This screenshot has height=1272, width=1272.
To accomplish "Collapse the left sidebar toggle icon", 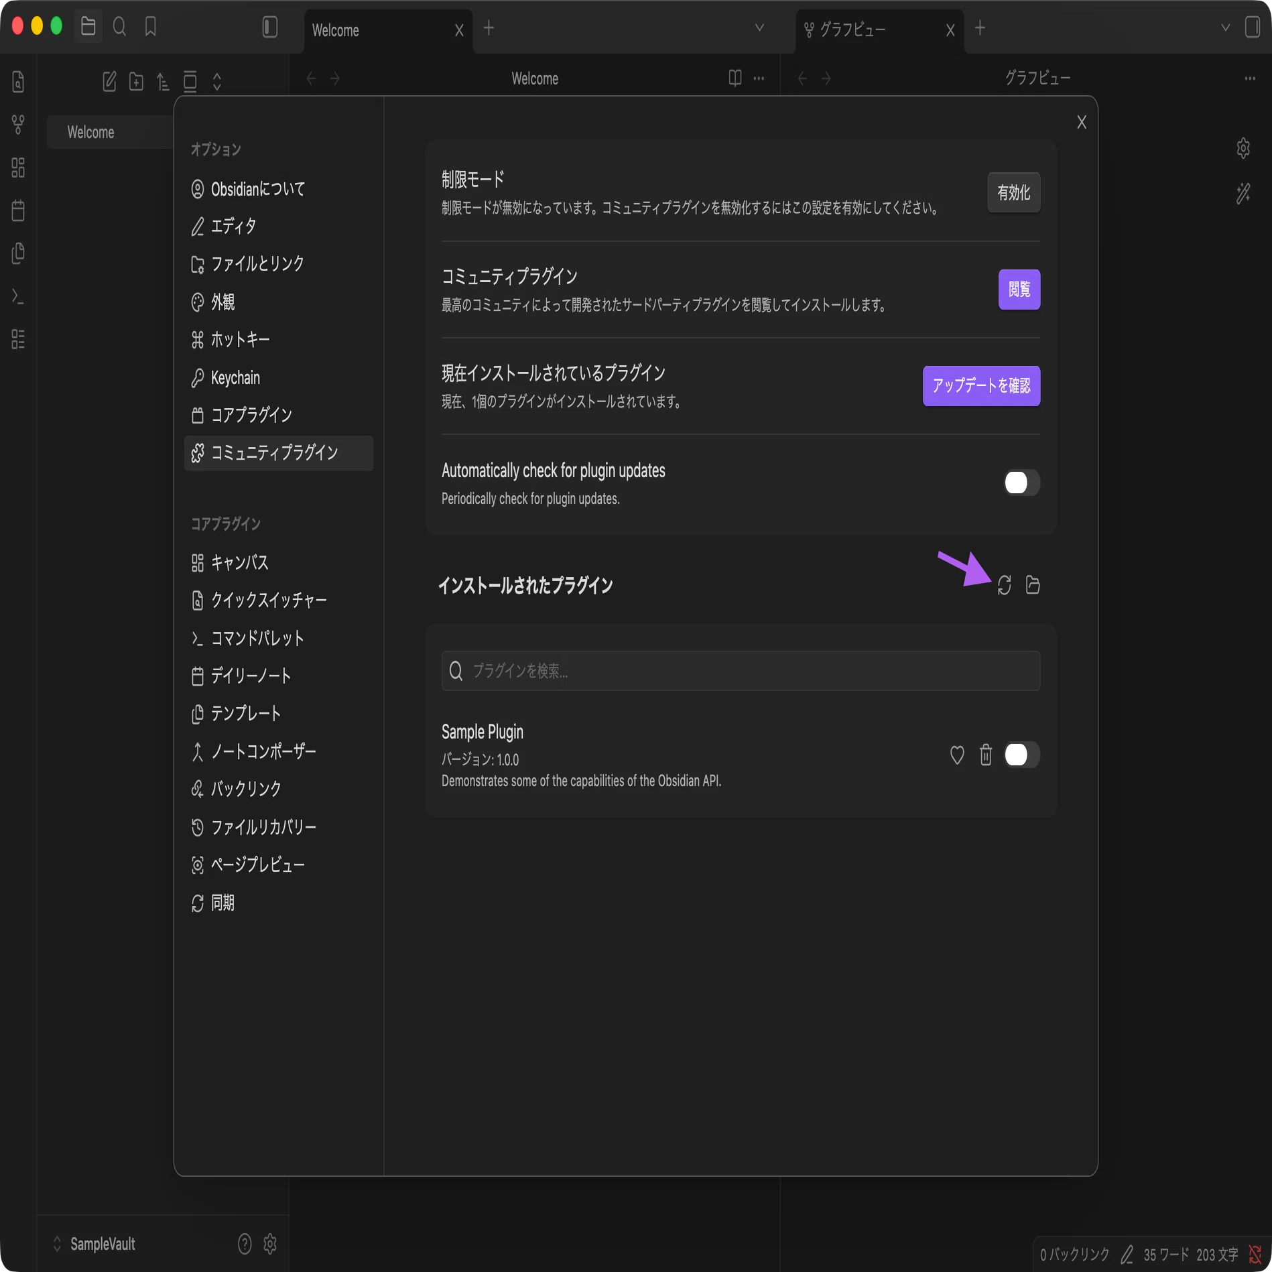I will [269, 27].
